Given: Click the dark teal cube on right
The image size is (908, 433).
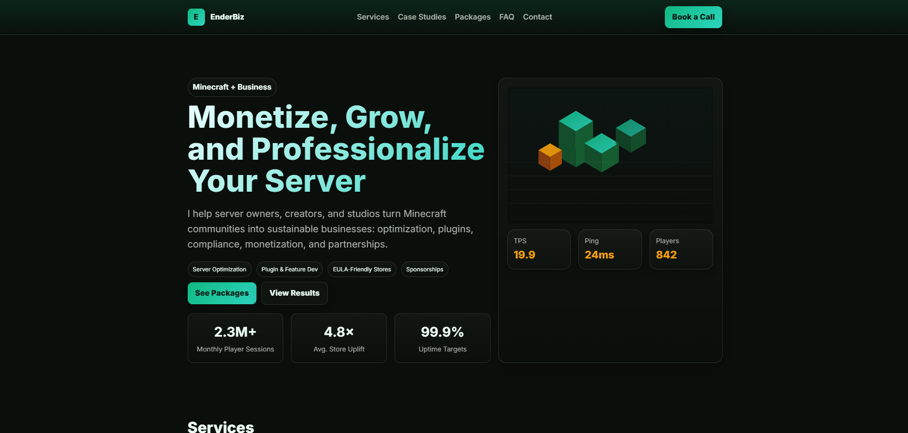Looking at the screenshot, I should [x=631, y=135].
